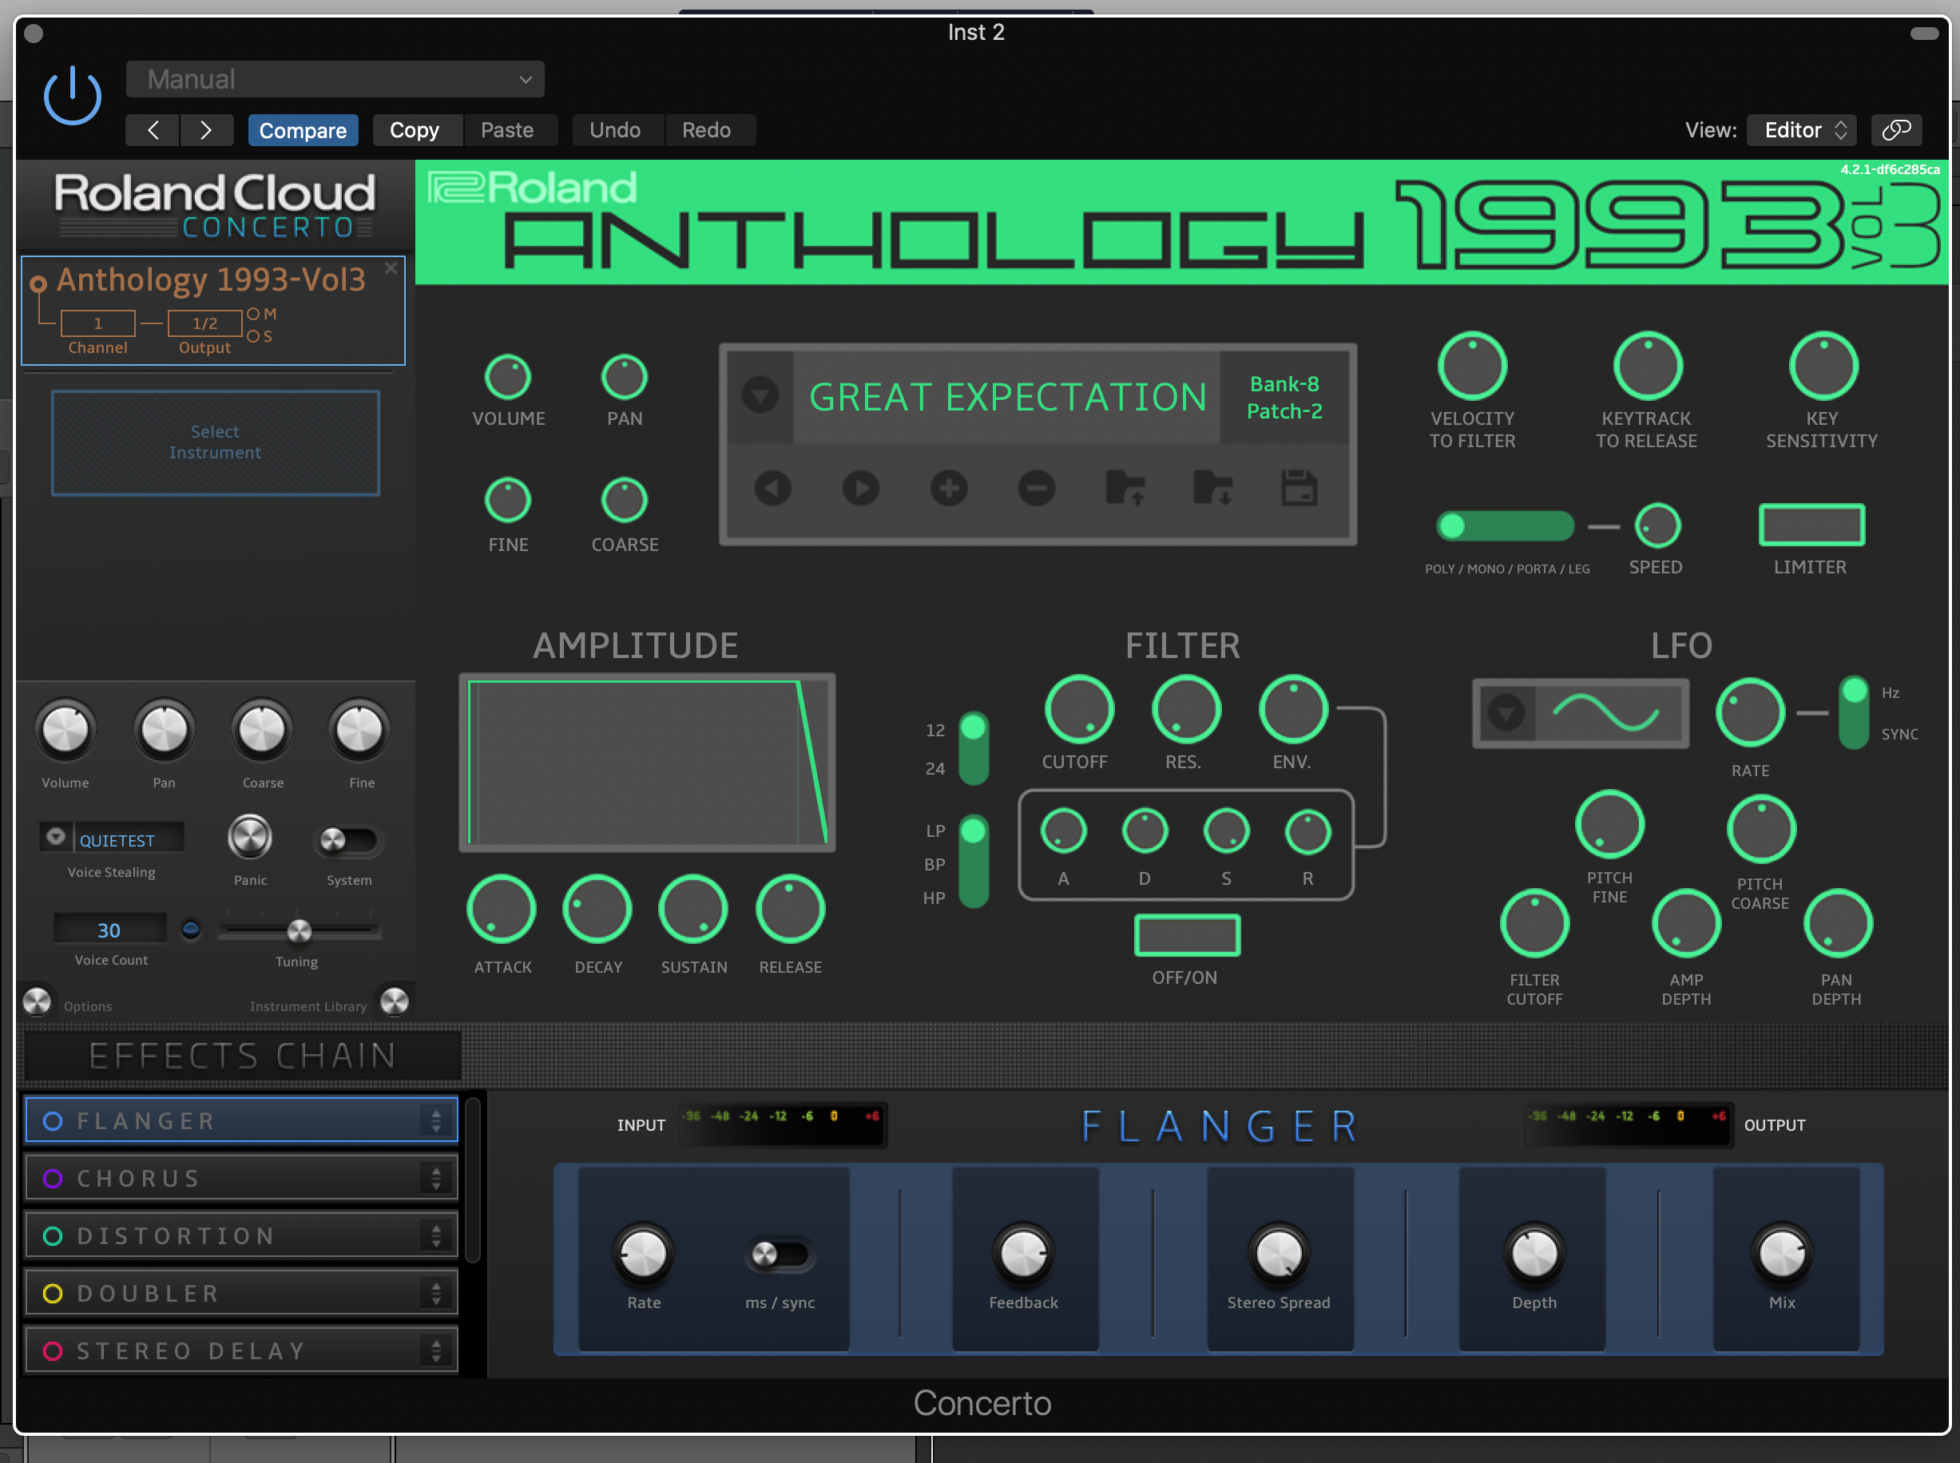
Task: Click the plugin power bypass icon
Action: click(73, 96)
